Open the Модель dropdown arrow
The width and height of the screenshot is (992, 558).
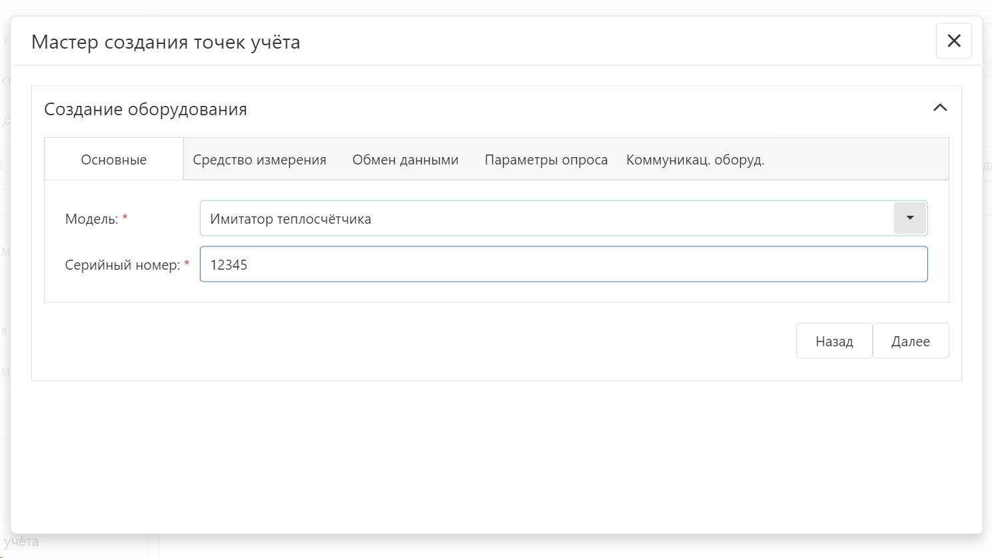(909, 218)
